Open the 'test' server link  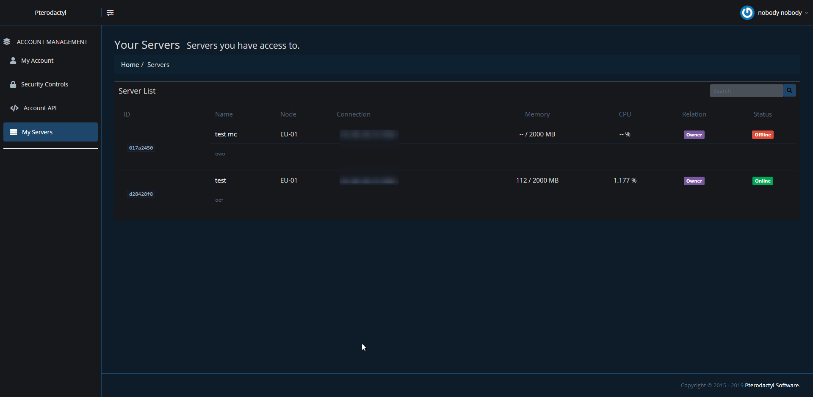[x=221, y=180]
